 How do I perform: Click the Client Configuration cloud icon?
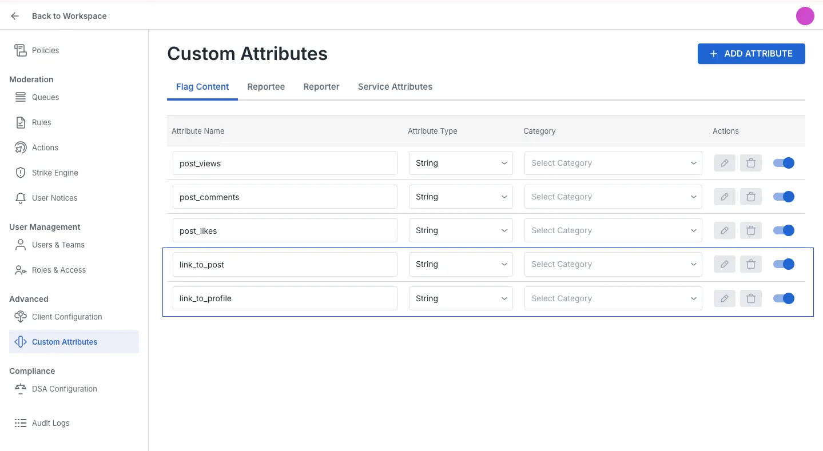[x=21, y=317]
